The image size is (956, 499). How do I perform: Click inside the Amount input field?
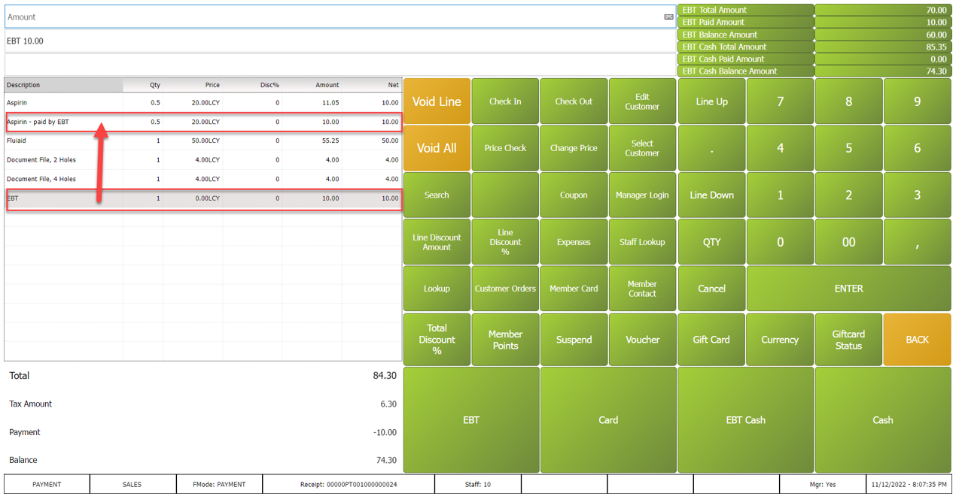point(331,17)
